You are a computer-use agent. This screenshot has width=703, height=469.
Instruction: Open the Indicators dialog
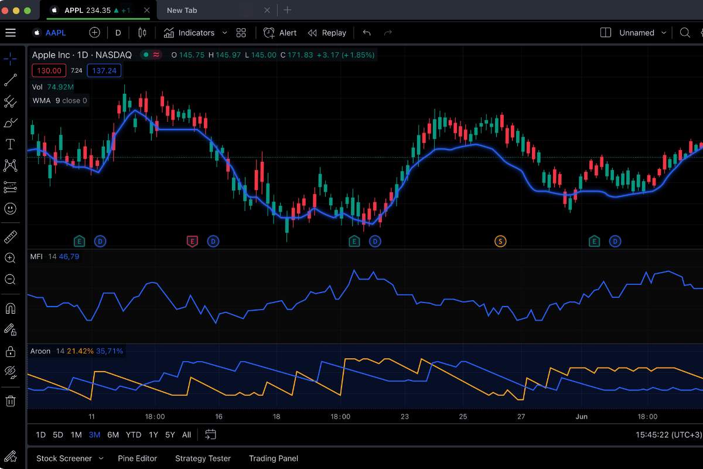click(189, 33)
